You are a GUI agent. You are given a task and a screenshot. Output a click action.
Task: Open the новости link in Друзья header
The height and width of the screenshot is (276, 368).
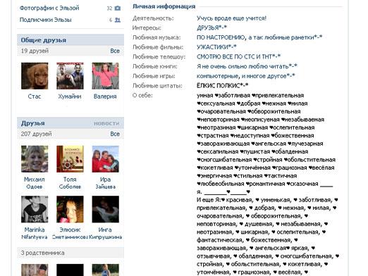pyautogui.click(x=106, y=123)
